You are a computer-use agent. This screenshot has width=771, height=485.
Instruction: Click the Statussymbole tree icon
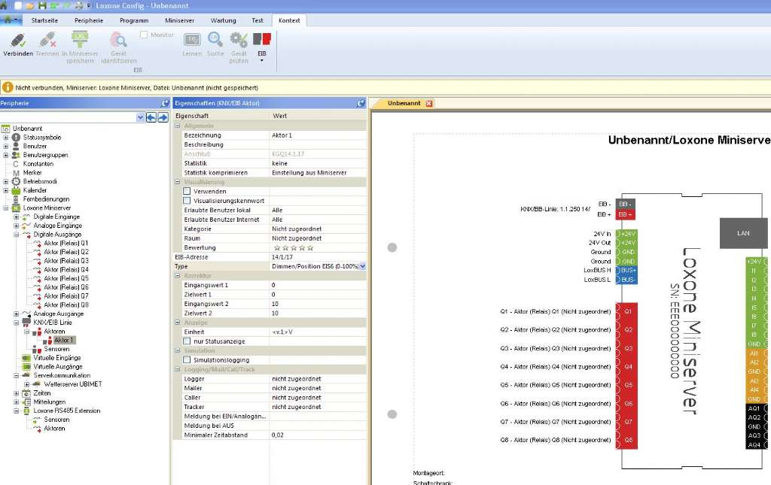click(16, 138)
